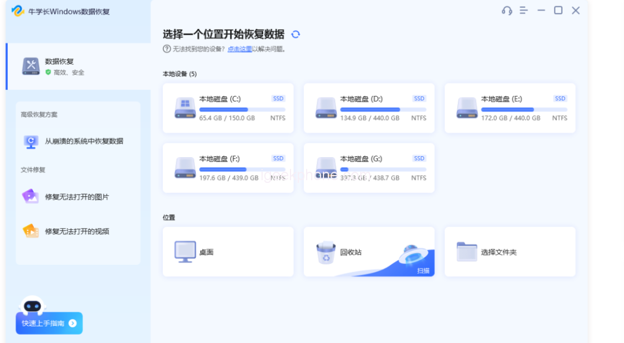Choose the local disk (E:) drive icon
The width and height of the screenshot is (624, 343).
467,108
